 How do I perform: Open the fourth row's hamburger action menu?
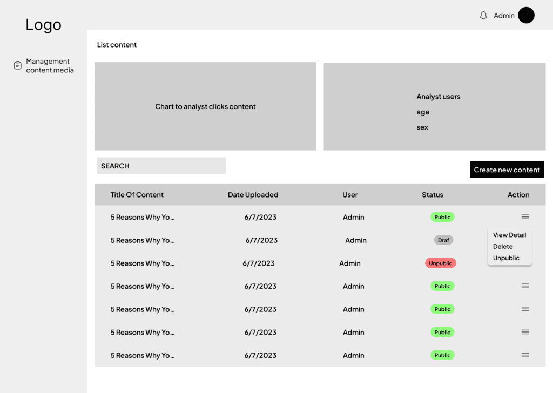525,286
